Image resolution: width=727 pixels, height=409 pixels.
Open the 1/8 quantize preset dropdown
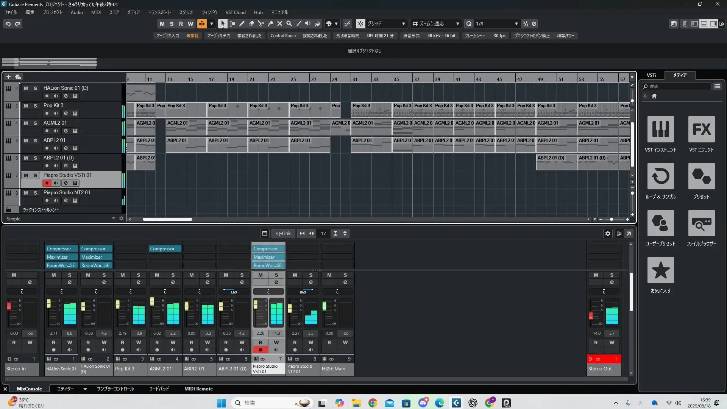coord(516,23)
